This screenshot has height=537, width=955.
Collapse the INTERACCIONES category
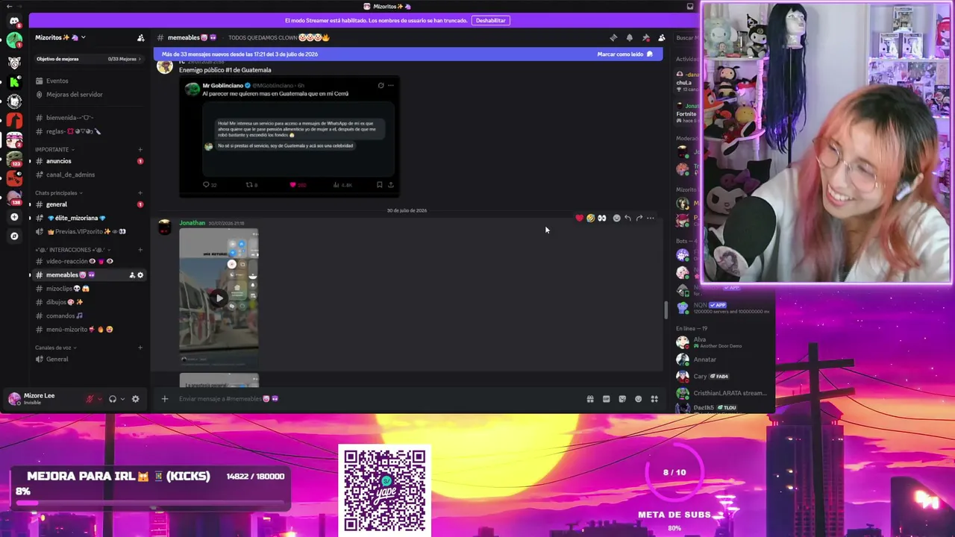[x=73, y=250]
